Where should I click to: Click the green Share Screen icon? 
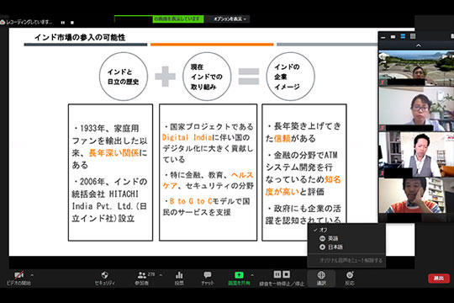coord(239,274)
